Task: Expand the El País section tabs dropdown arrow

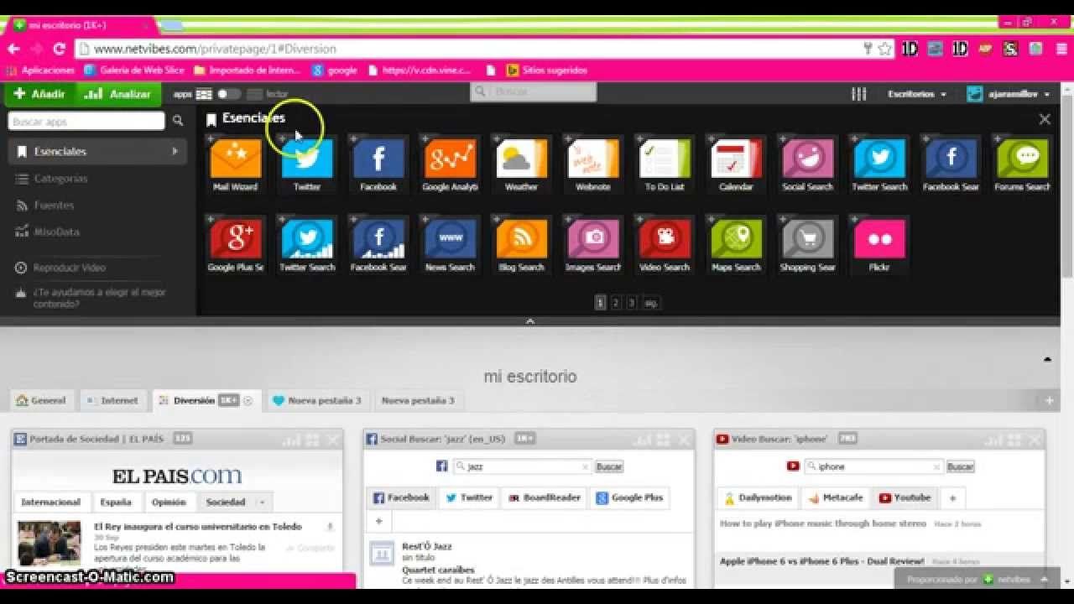Action: tap(262, 502)
